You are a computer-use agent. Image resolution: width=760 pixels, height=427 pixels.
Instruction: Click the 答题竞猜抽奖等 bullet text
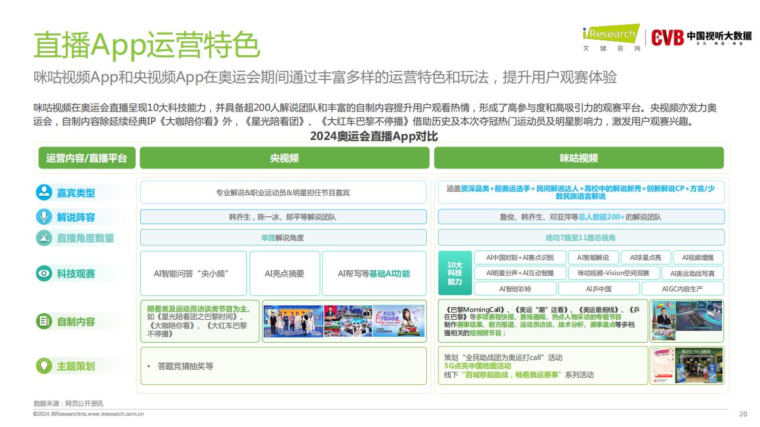[x=185, y=367]
